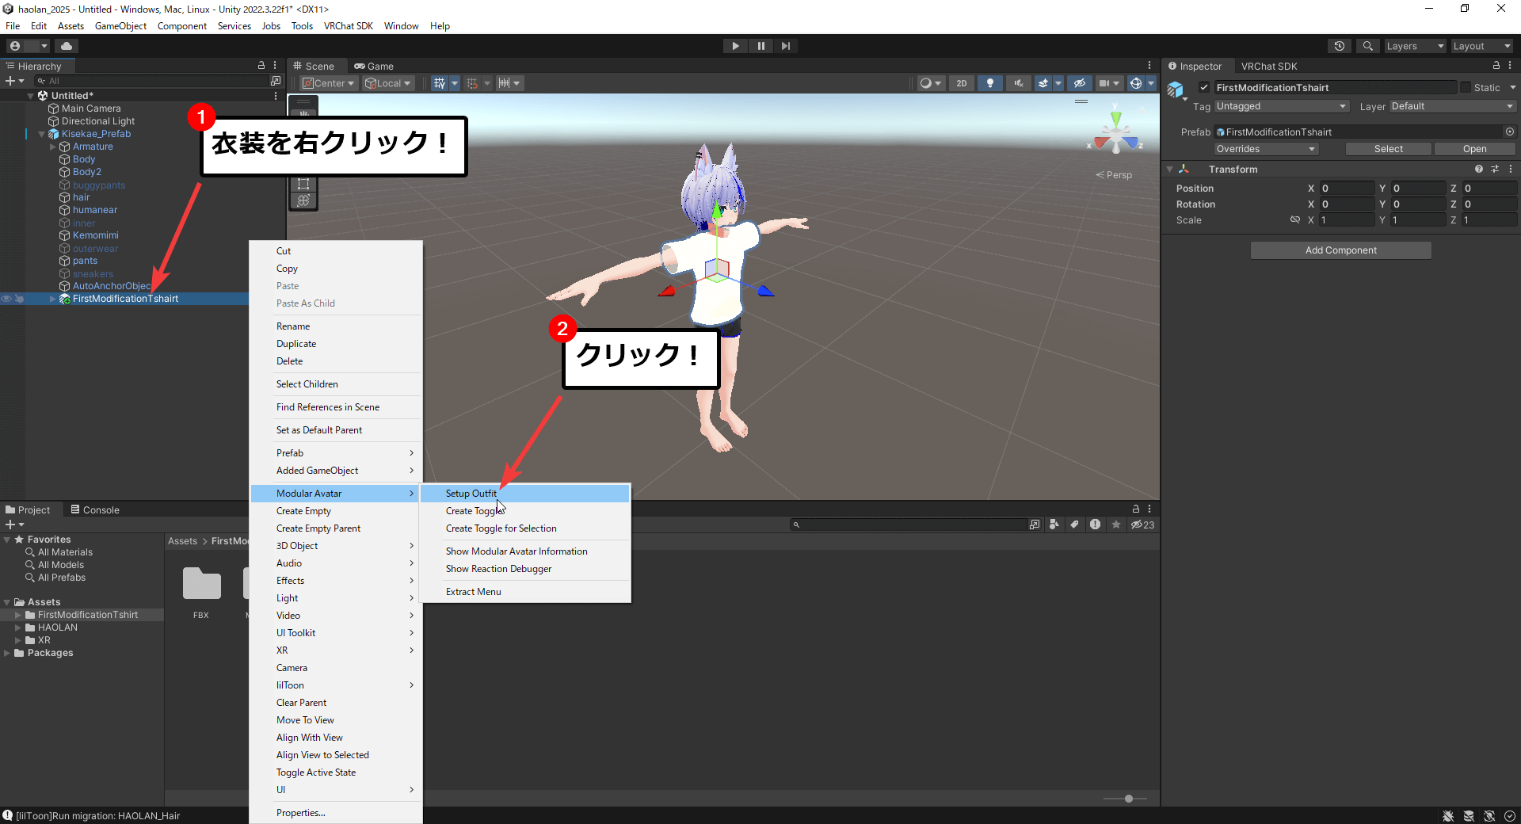Adjust the Project icon size slider
Image resolution: width=1521 pixels, height=824 pixels.
tap(1128, 799)
